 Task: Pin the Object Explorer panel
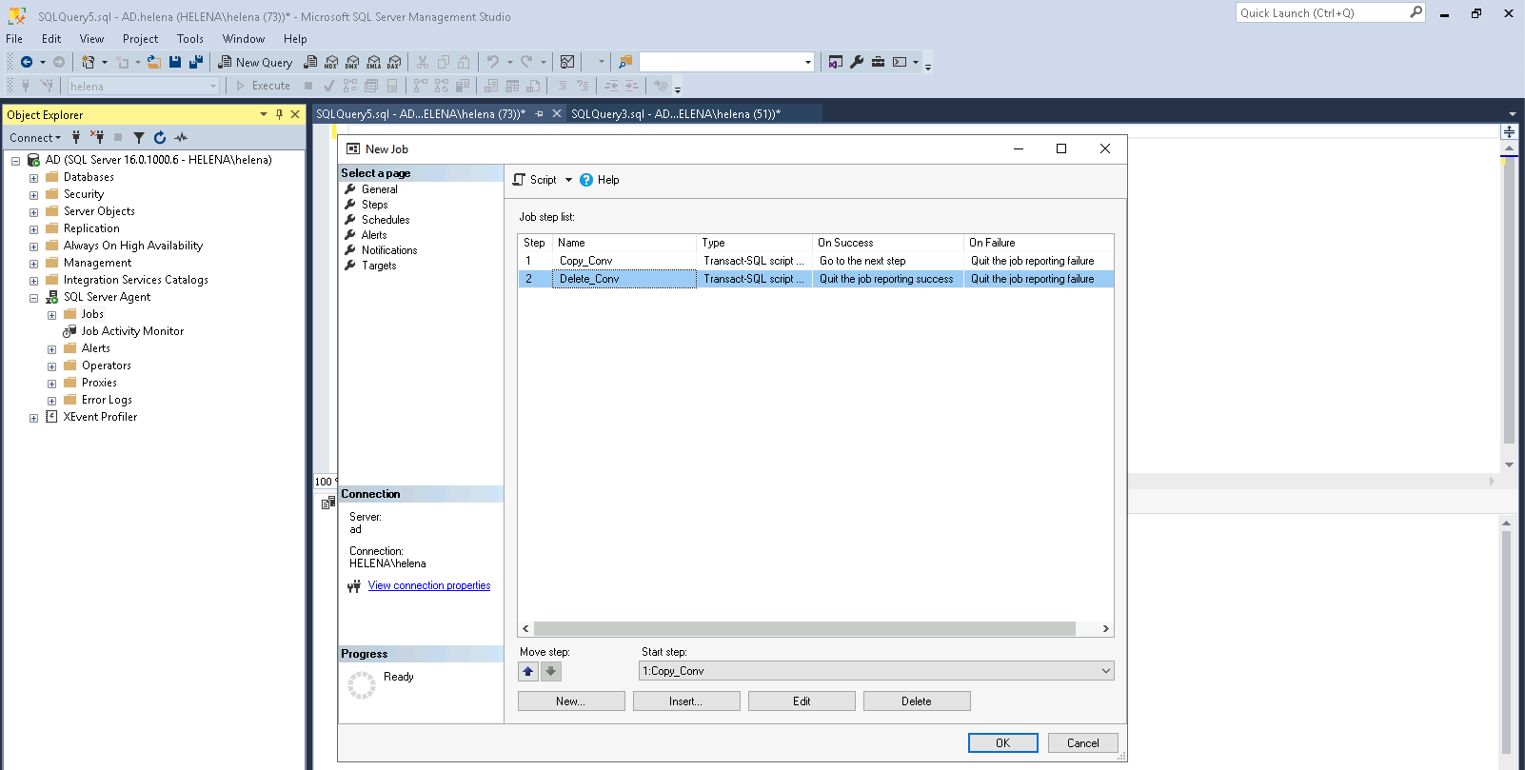pos(279,114)
